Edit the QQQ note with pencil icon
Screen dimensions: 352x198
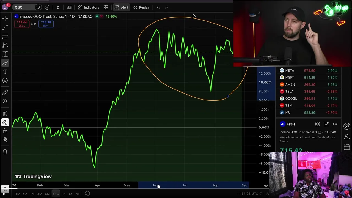coord(326,124)
